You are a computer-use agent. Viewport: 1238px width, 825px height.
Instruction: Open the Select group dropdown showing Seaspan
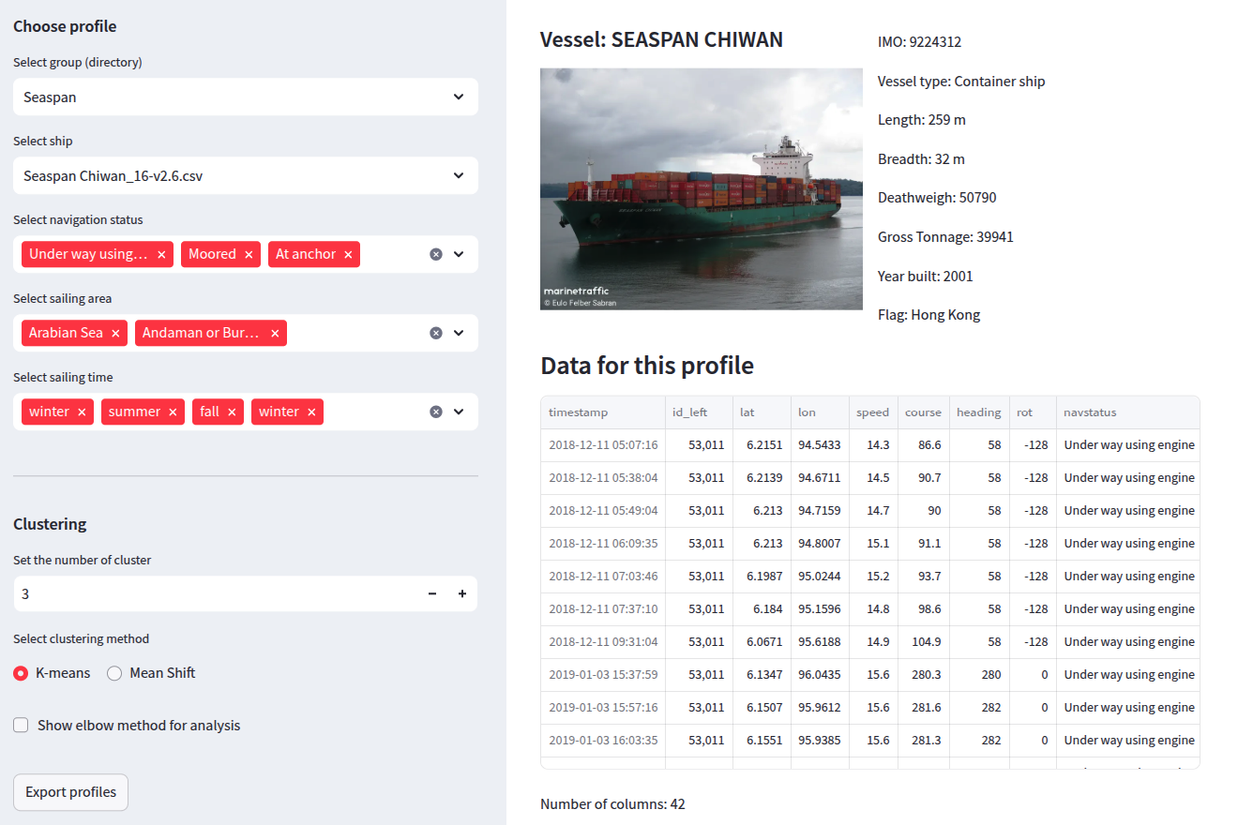(246, 97)
